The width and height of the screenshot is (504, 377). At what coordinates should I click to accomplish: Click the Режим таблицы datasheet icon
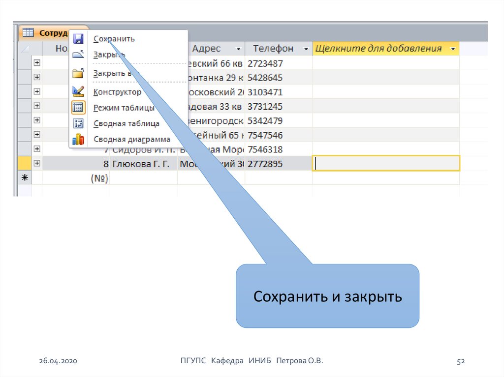[x=78, y=108]
